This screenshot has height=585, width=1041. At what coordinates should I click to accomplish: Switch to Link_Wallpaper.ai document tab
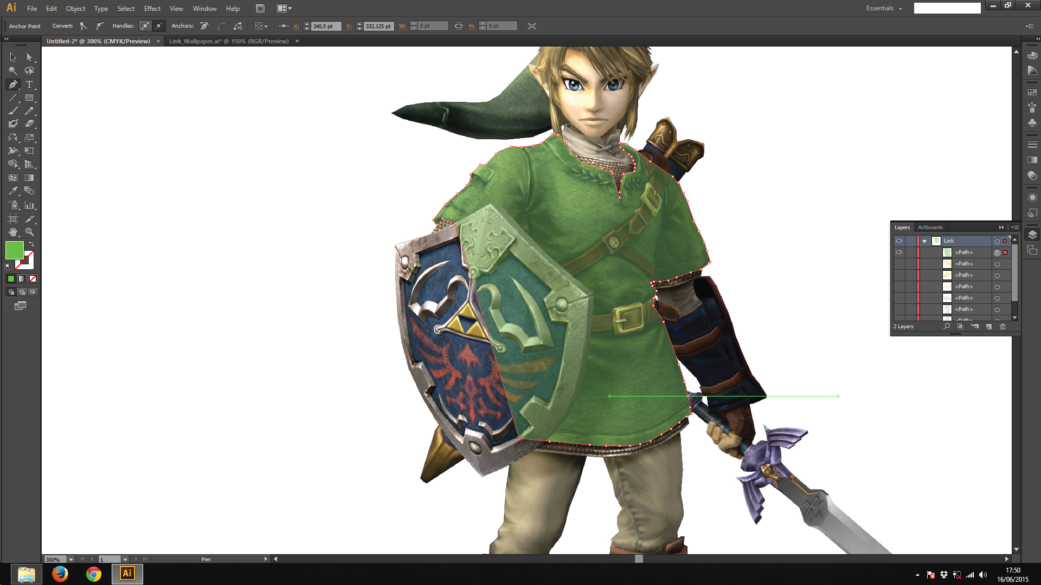click(x=229, y=41)
